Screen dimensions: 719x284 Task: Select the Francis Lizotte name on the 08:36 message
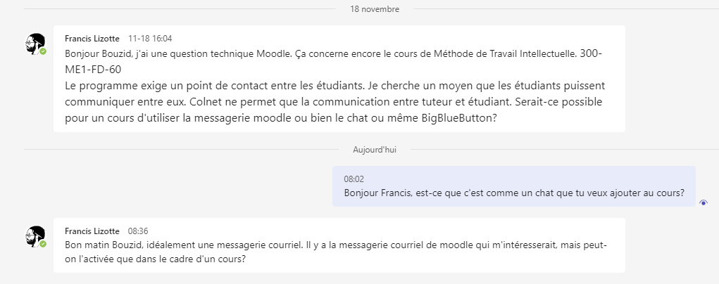click(x=92, y=231)
